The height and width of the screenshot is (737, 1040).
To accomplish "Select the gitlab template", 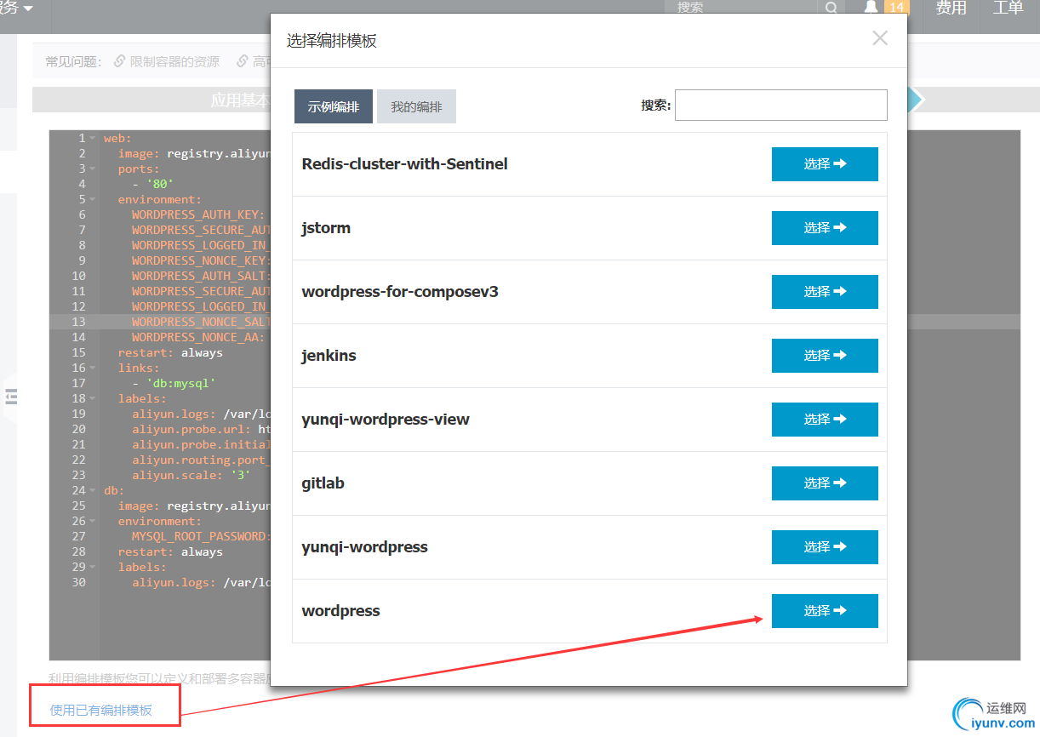I will click(x=825, y=483).
